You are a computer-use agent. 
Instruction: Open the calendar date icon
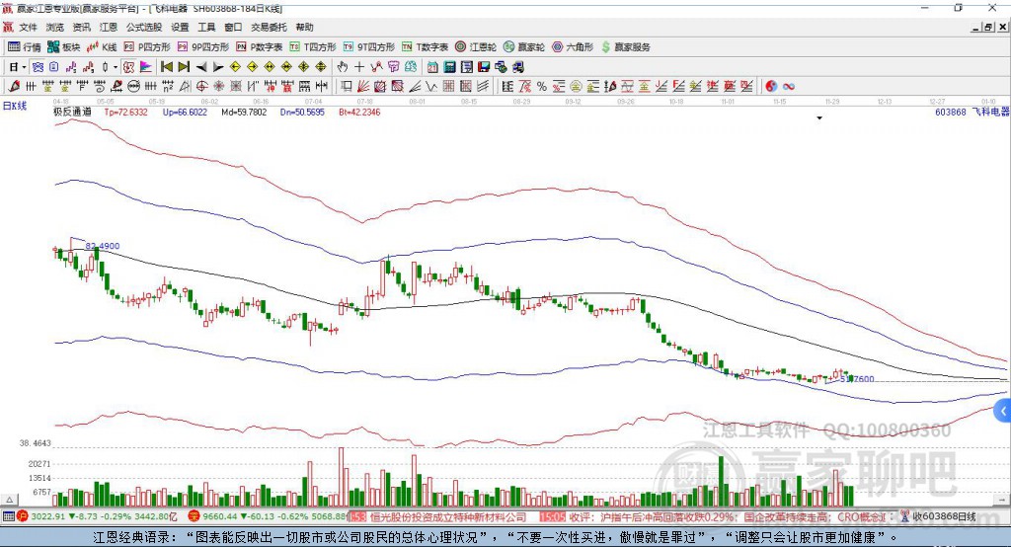click(432, 67)
